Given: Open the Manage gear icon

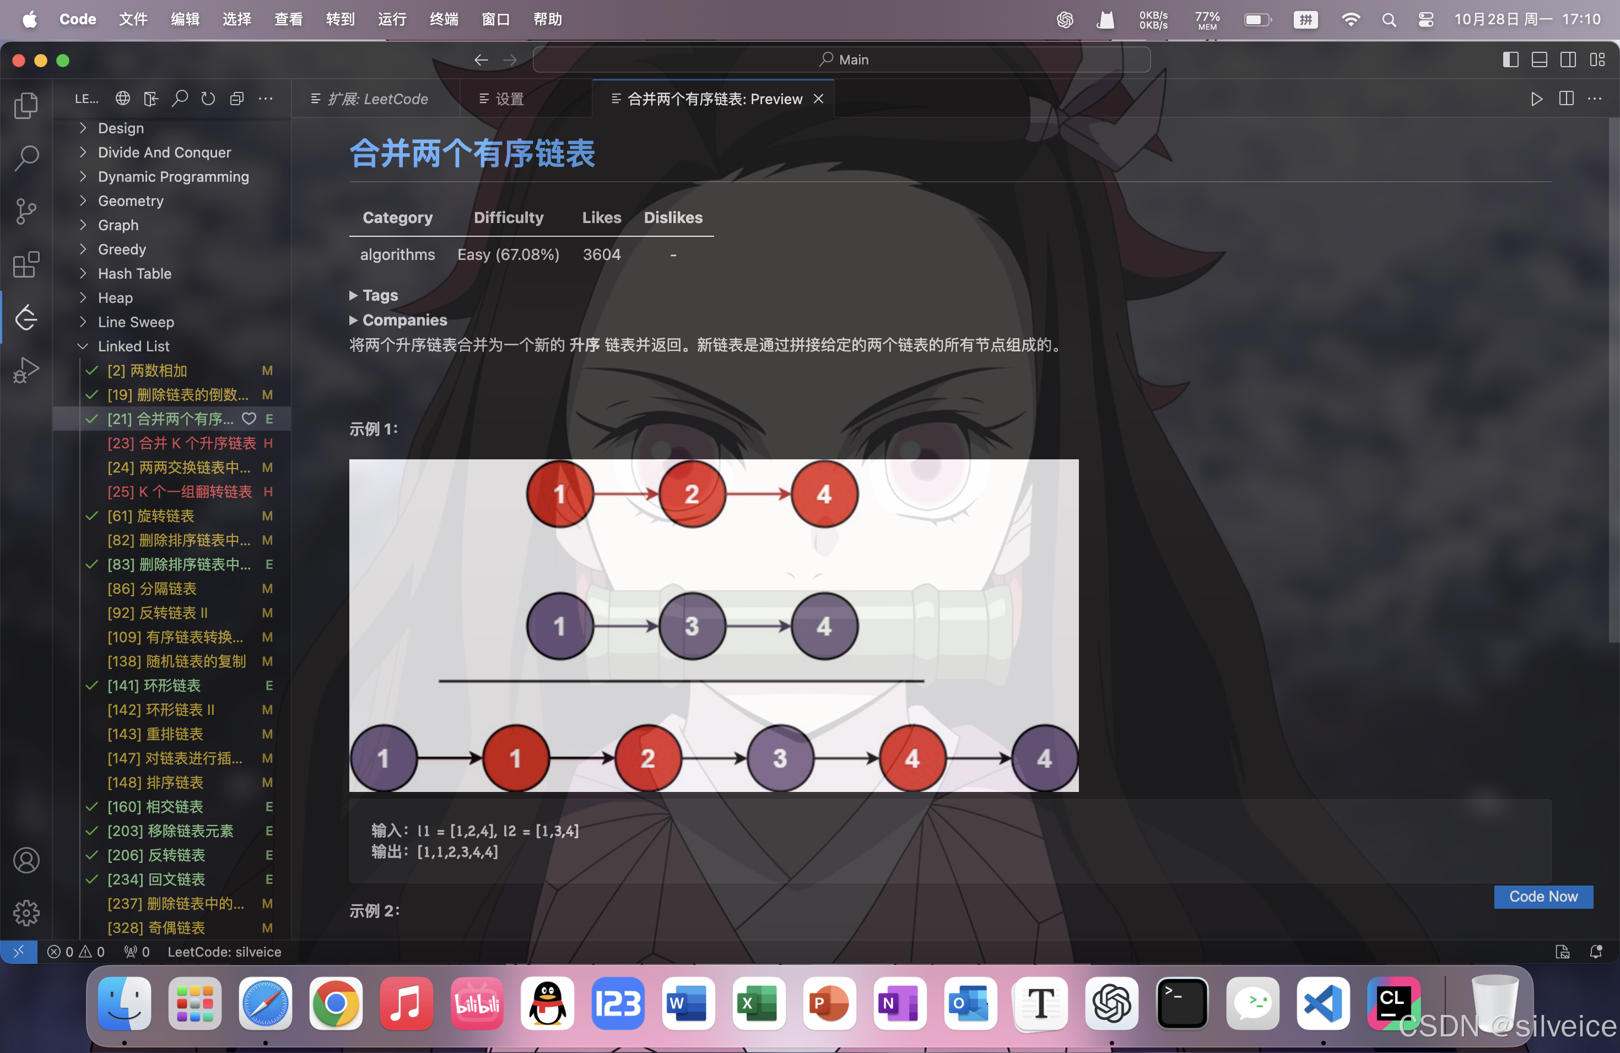Looking at the screenshot, I should tap(26, 913).
